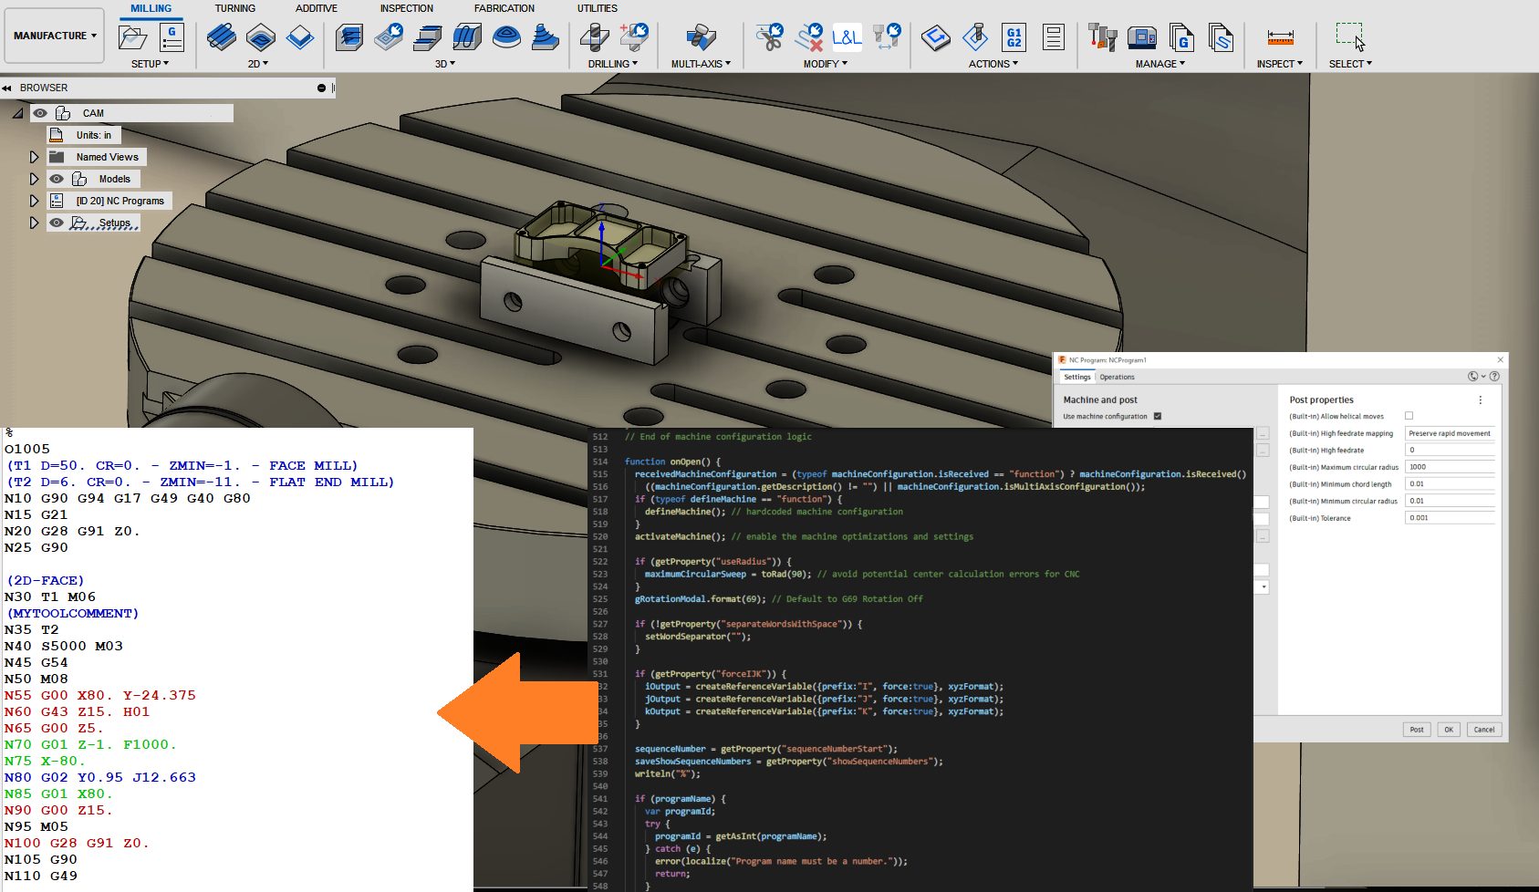Click the G1 G2 Post Process icon
Screen dimensions: 1539x892
coord(1014,37)
